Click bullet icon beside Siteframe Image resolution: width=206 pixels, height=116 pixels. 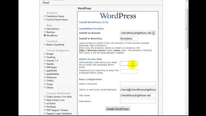tap(45, 77)
